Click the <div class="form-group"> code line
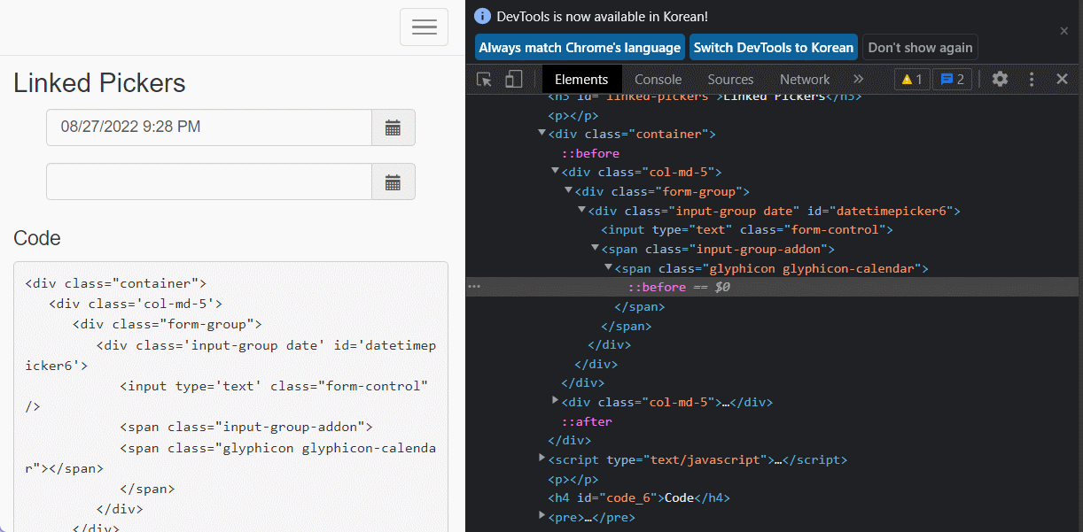 [x=167, y=324]
